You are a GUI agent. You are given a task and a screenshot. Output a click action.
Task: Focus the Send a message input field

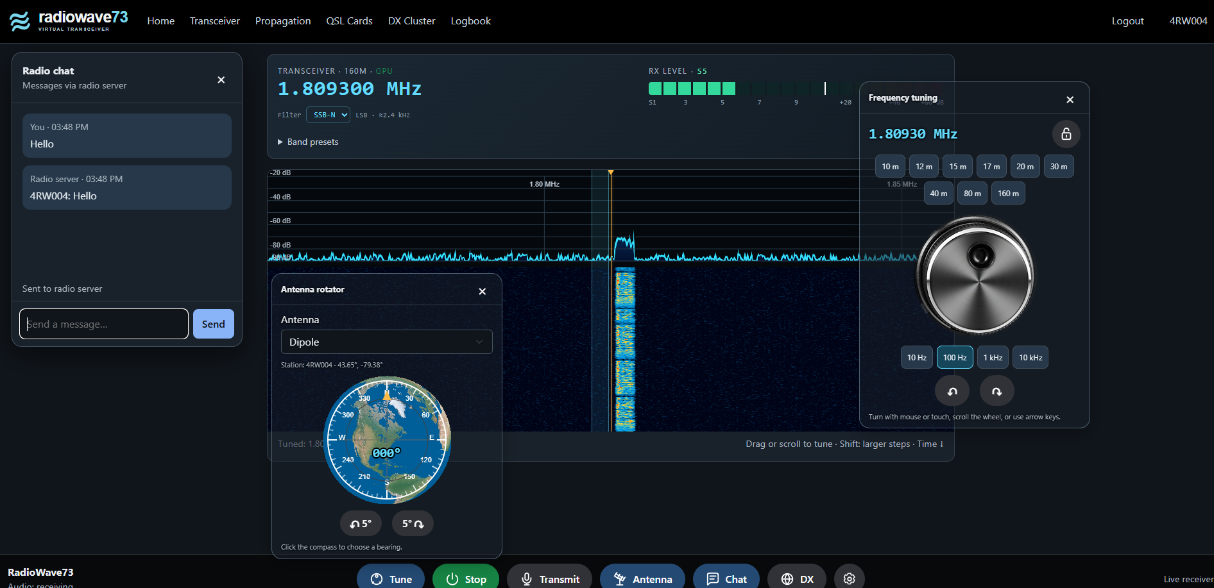pyautogui.click(x=104, y=324)
